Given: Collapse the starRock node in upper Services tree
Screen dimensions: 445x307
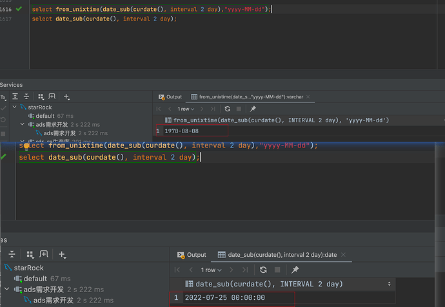Looking at the screenshot, I should pos(14,107).
